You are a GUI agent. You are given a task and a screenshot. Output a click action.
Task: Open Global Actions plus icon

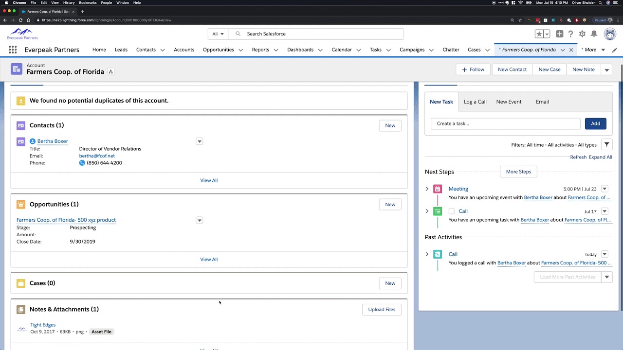560,34
